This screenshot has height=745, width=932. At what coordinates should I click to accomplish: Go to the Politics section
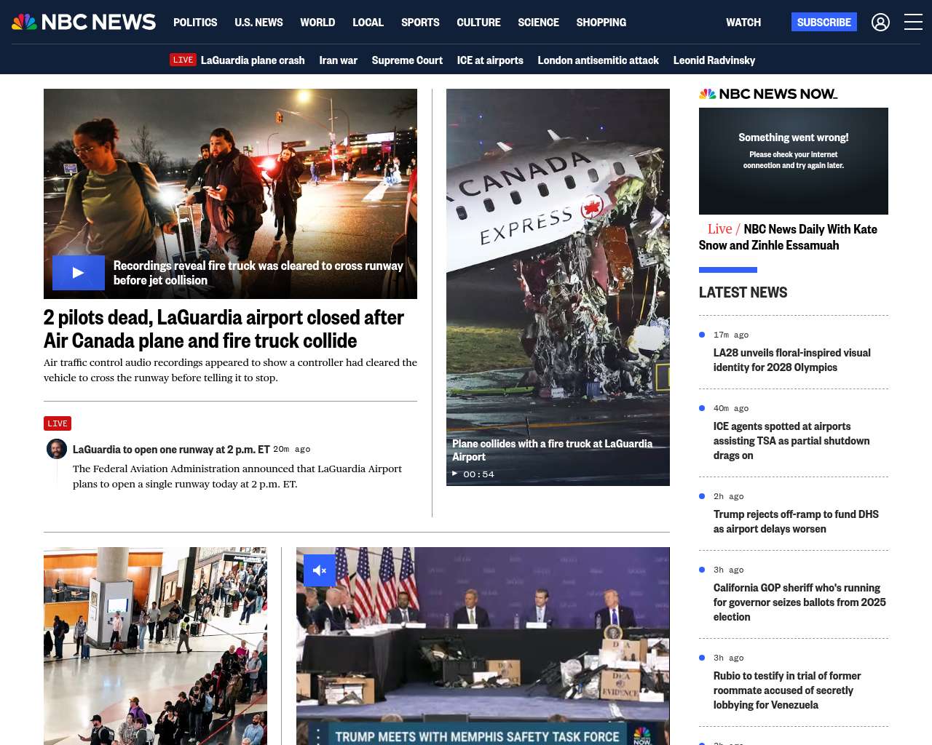coord(195,23)
